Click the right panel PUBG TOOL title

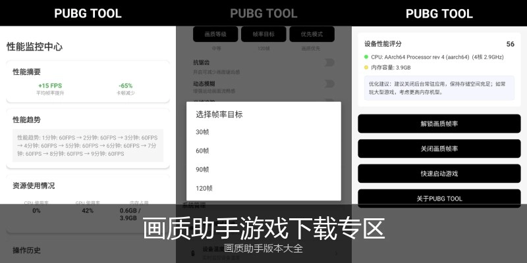point(439,13)
